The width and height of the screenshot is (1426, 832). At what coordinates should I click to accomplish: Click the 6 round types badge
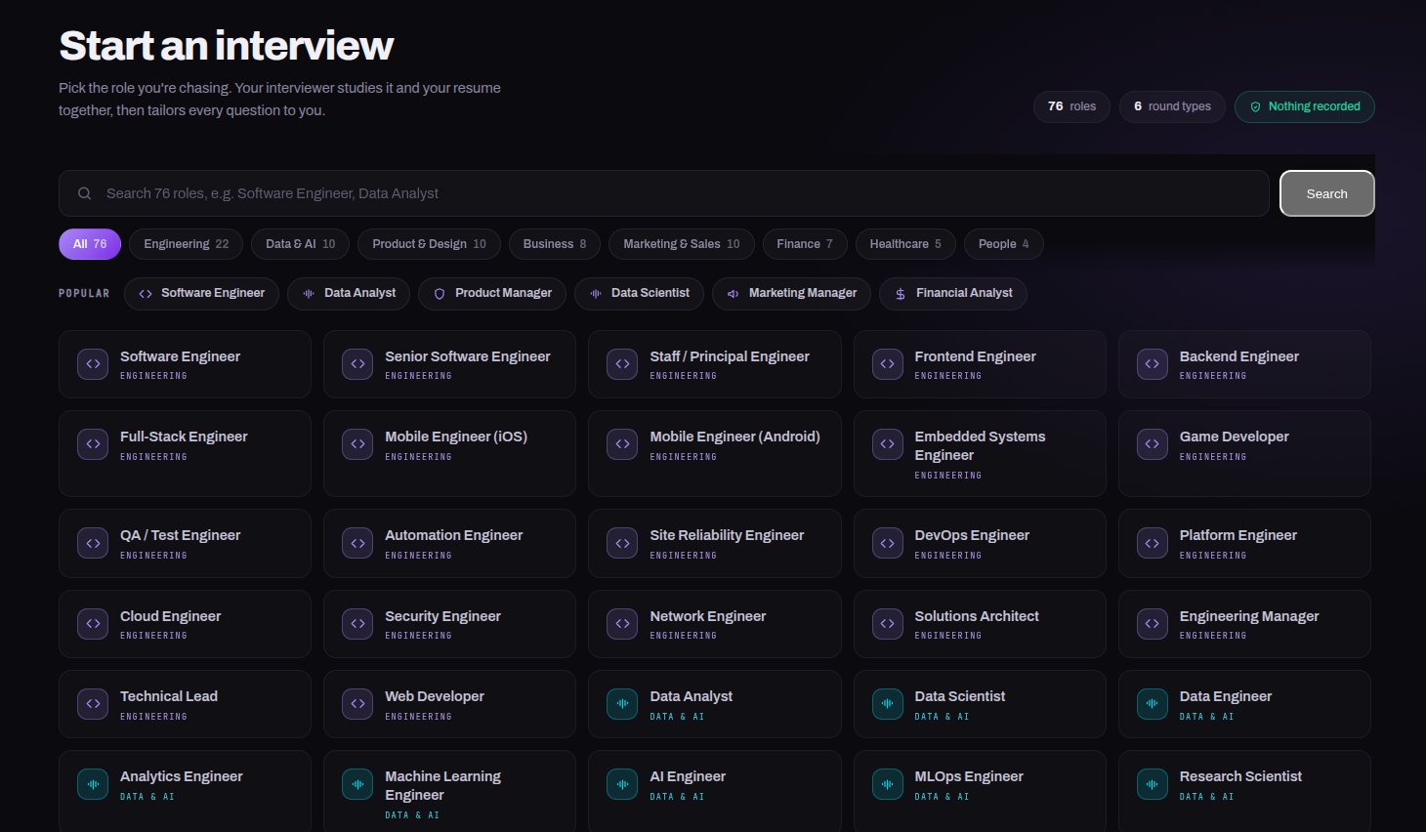[x=1172, y=106]
